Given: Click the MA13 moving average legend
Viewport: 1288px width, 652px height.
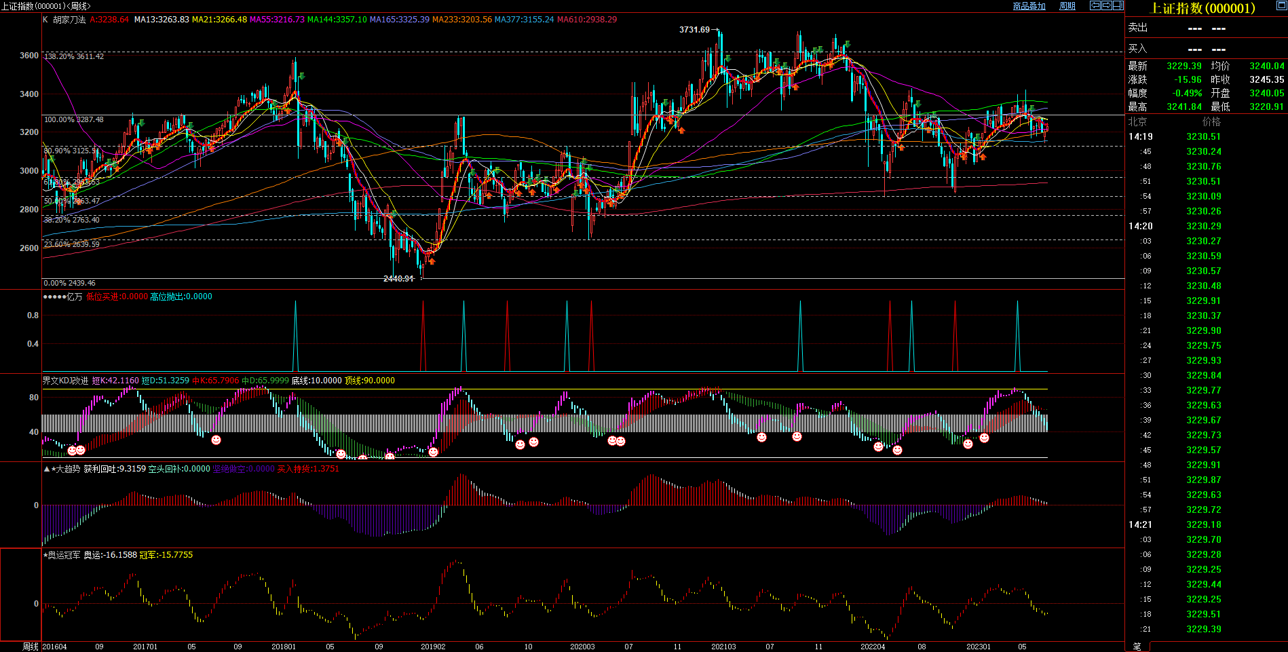Looking at the screenshot, I should [162, 20].
